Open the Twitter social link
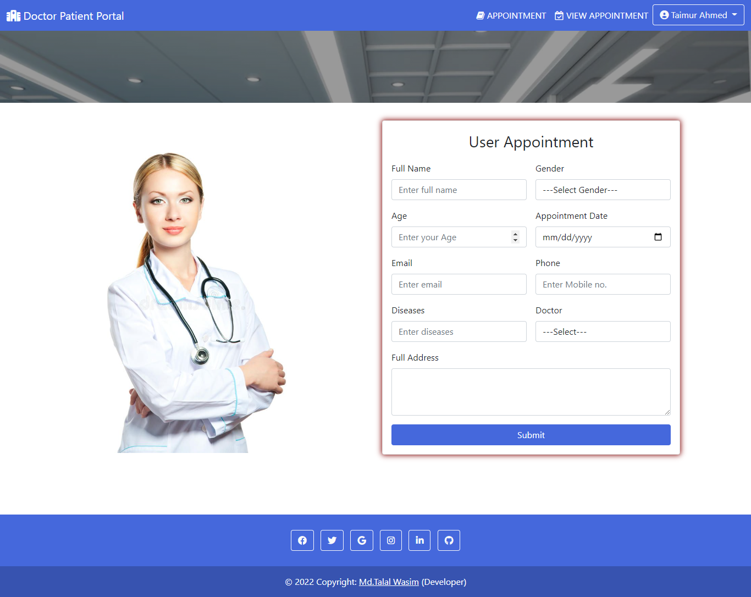The image size is (751, 597). [332, 540]
